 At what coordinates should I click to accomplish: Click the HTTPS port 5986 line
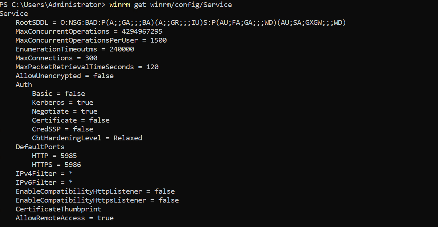[x=56, y=165]
